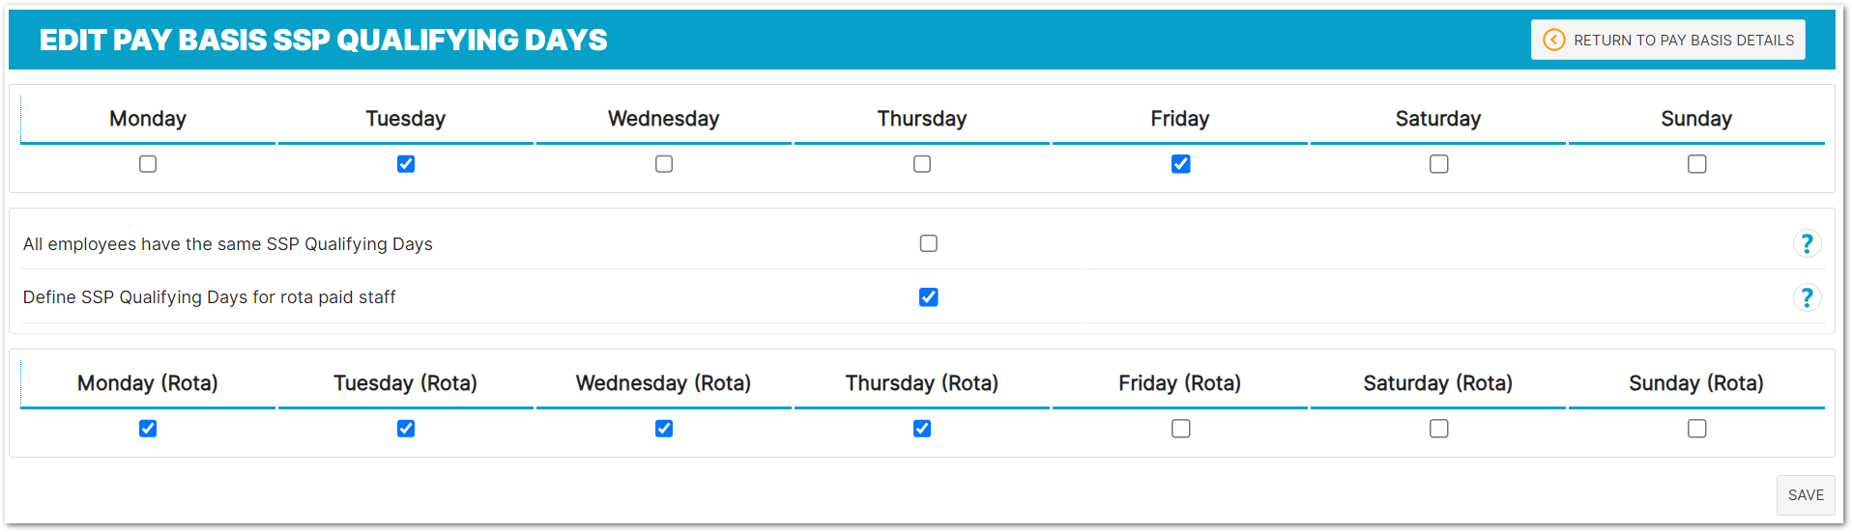
Task: Check Saturday (Rota)
Action: 1438,429
